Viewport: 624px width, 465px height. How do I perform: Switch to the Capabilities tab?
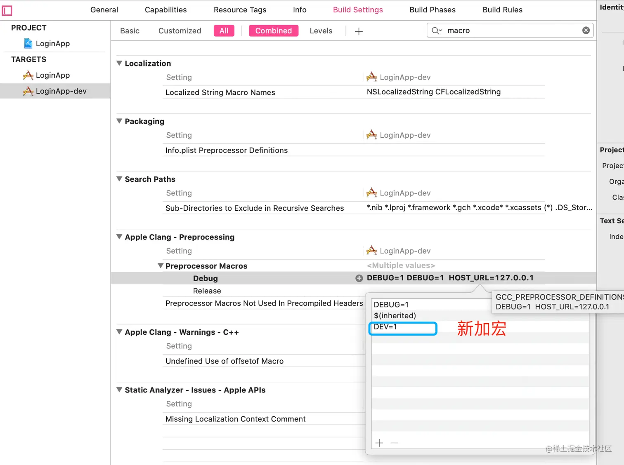click(x=165, y=10)
